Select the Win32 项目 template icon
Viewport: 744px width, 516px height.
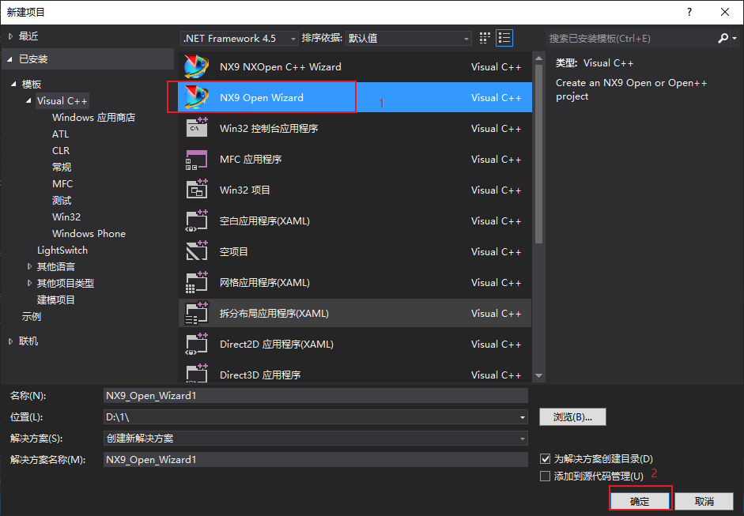[196, 190]
